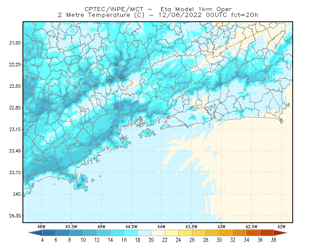Image resolution: width=316 pixels, height=244 pixels.
Task: Click the colorbar value label 4
Action: 42,240
